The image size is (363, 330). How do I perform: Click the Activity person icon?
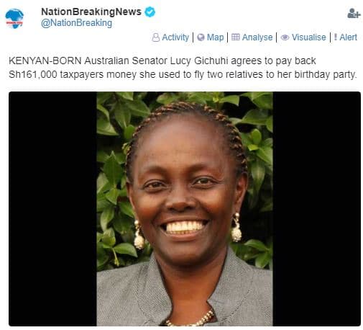click(x=155, y=37)
